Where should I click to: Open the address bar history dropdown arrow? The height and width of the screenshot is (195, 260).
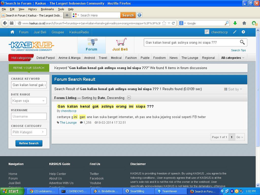pos(169,23)
